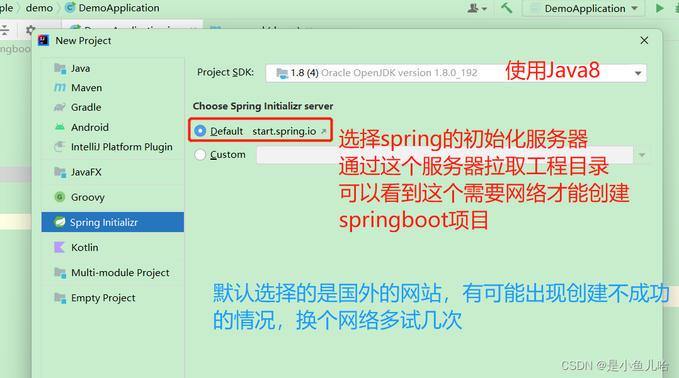
Task: Click the collapse-all icon in project panel
Action: point(4,30)
